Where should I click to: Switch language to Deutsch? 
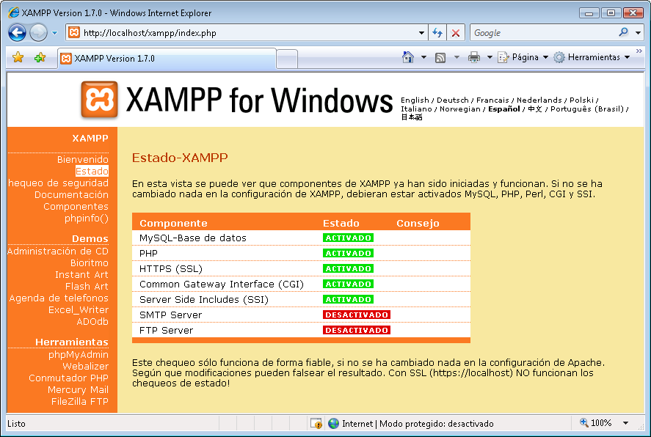click(453, 100)
